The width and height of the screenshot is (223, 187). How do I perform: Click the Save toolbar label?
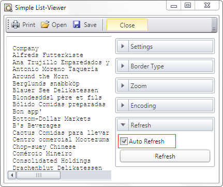pyautogui.click(x=90, y=25)
